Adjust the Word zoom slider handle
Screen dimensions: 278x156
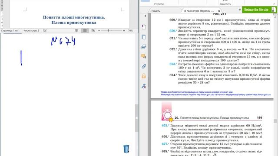pos(108,31)
